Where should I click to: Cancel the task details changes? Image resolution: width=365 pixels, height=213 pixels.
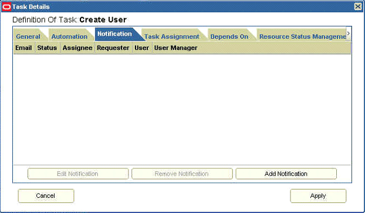pyautogui.click(x=46, y=196)
